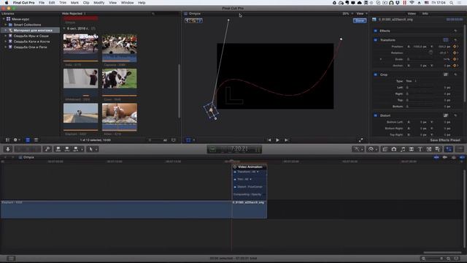
Task: Open the Retime speedometer menu
Action: pos(371,149)
